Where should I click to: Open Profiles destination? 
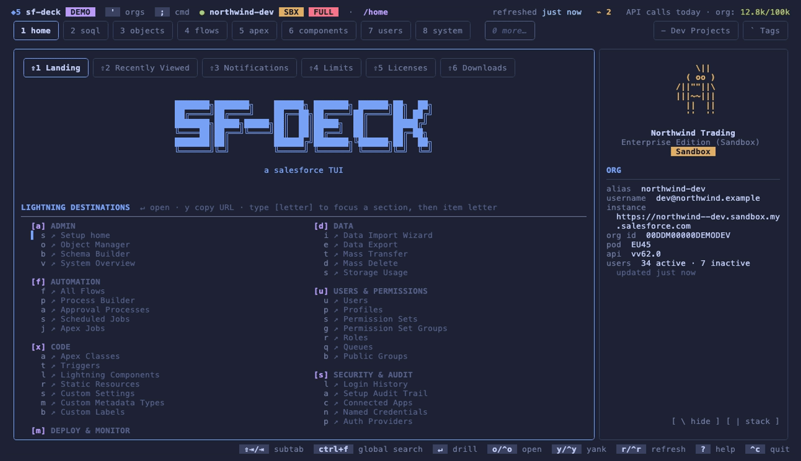(353, 310)
